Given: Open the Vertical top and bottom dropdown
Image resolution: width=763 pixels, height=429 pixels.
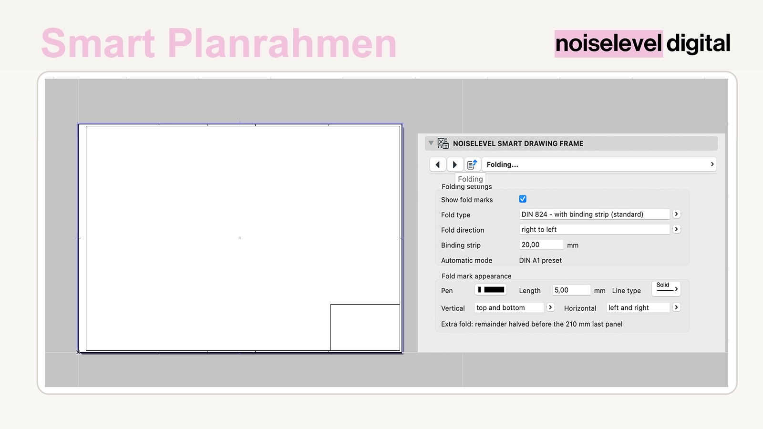Looking at the screenshot, I should coord(509,308).
